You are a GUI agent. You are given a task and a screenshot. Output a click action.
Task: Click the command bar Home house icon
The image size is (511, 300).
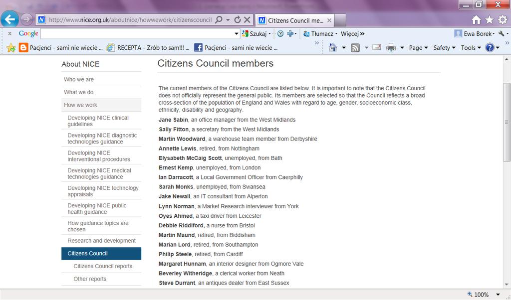pyautogui.click(x=333, y=48)
